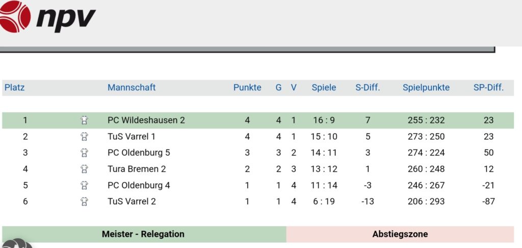
Task: Open team TuS Varrel 1
Action: [132, 136]
